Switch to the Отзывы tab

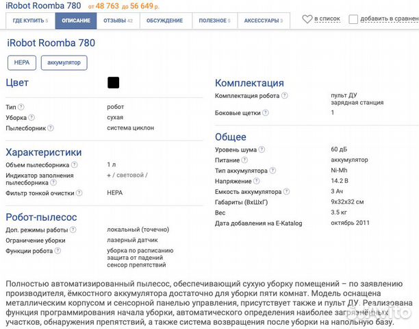click(118, 21)
